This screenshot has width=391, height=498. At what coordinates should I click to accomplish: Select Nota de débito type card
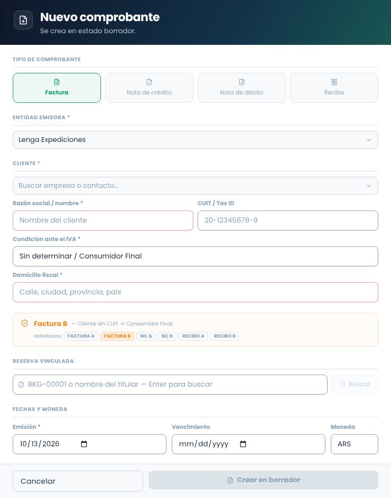pyautogui.click(x=242, y=88)
